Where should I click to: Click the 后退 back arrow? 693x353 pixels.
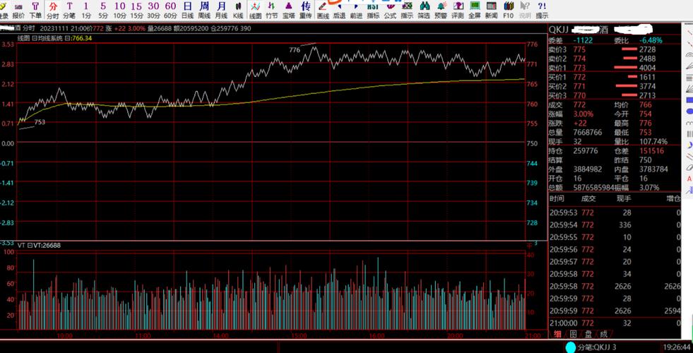(339, 9)
